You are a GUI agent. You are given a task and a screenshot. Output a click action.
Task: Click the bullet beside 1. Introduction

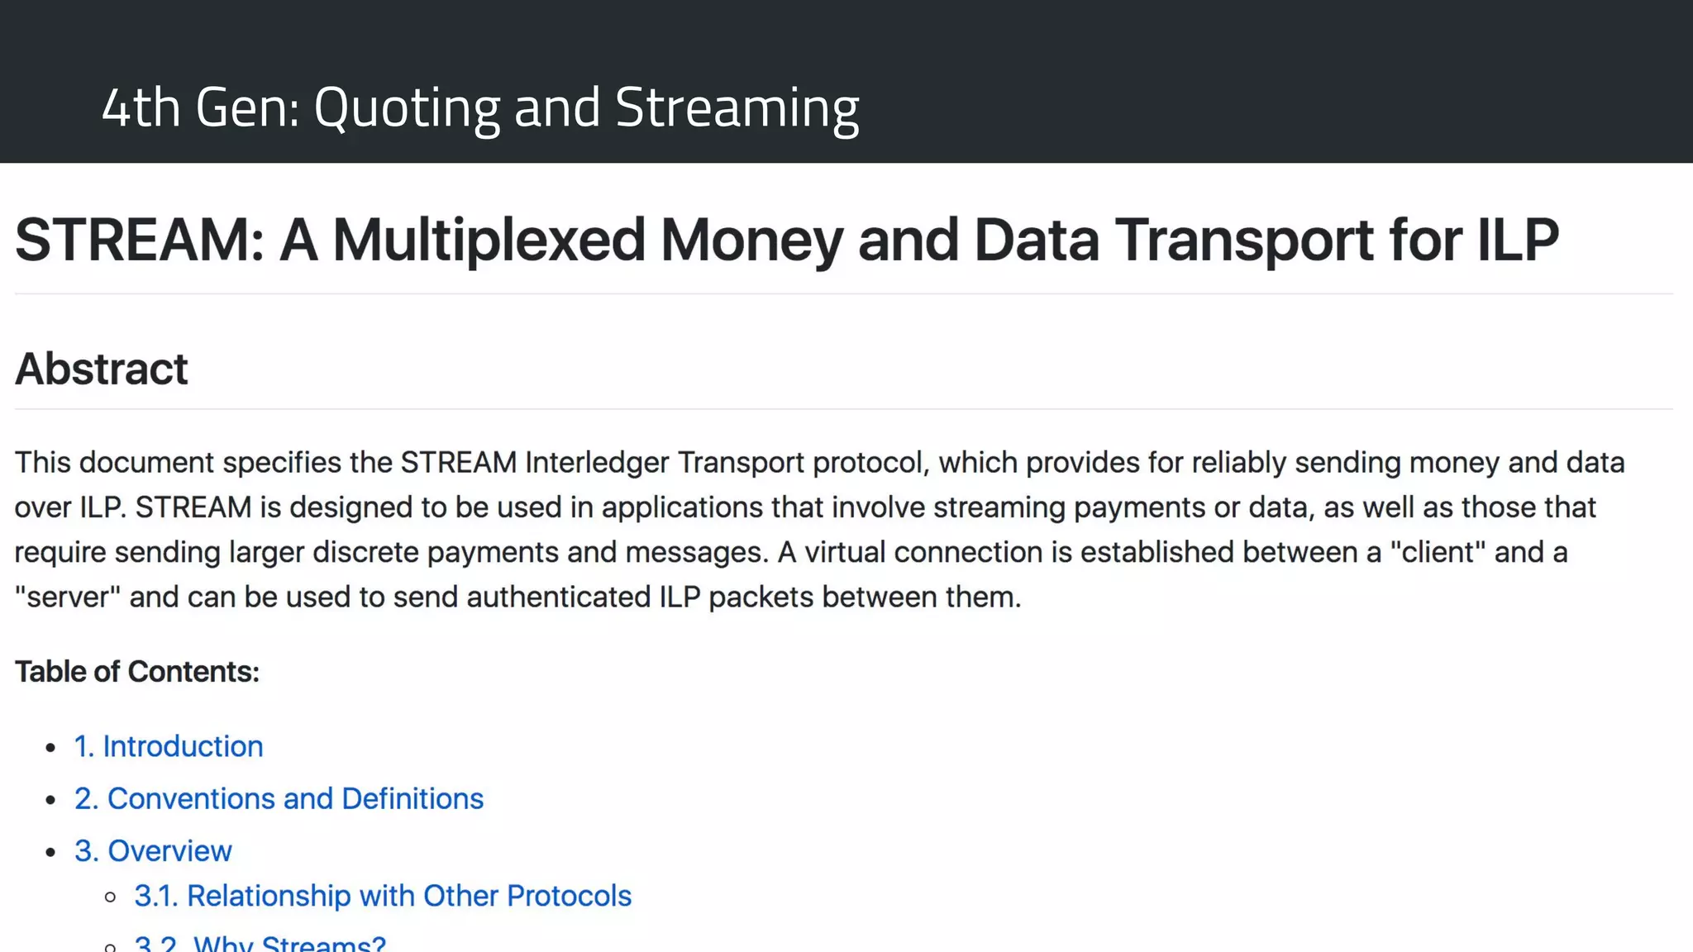click(x=51, y=748)
